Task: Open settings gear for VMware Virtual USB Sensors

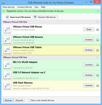Action: (97, 40)
